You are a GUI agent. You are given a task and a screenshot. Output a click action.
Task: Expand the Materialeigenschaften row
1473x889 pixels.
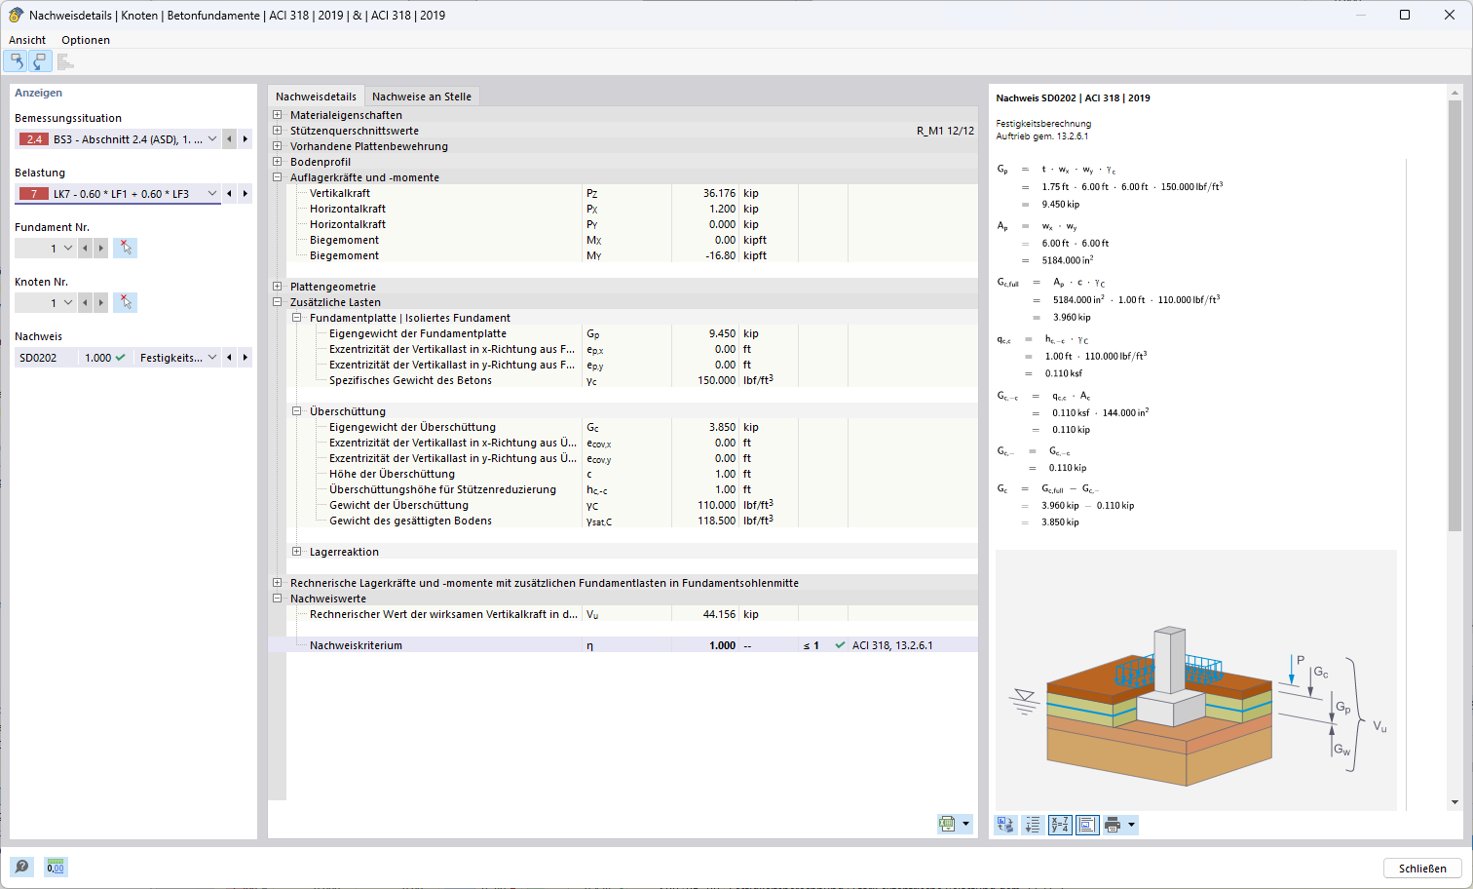tap(277, 115)
